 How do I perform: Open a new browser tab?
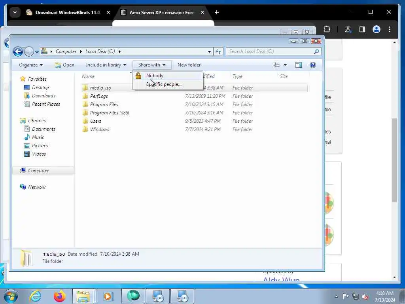217,12
